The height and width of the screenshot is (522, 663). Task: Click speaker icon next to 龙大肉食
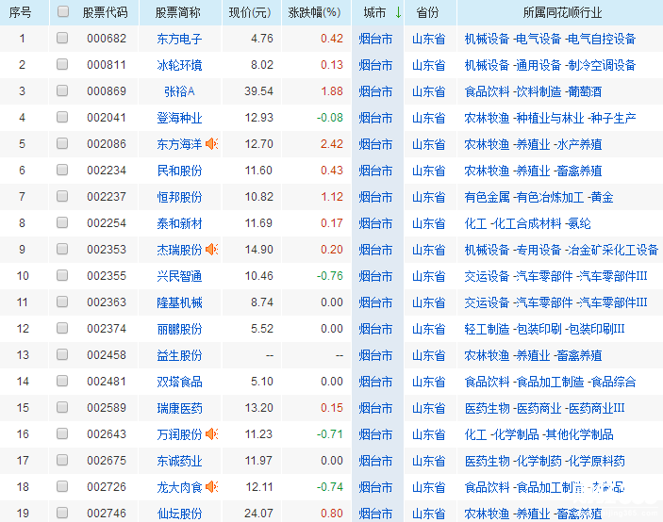pyautogui.click(x=211, y=487)
